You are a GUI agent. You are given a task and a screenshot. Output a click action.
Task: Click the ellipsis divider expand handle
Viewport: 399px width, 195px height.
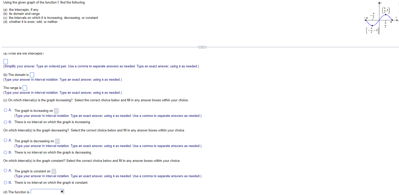(202, 47)
